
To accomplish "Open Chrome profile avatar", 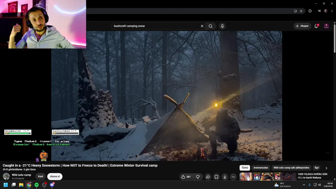I will click(x=326, y=11).
